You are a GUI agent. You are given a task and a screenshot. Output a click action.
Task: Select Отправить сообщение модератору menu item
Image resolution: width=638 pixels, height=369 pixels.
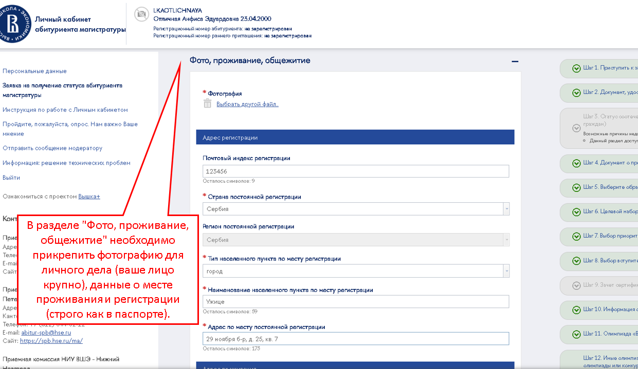[52, 148]
